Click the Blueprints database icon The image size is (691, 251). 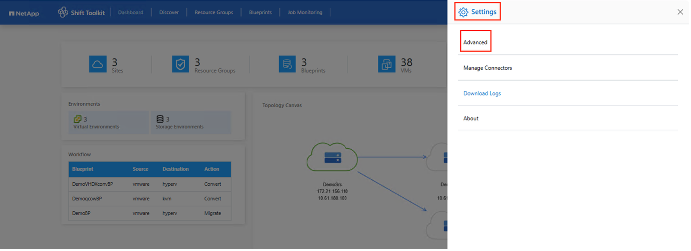(x=288, y=64)
